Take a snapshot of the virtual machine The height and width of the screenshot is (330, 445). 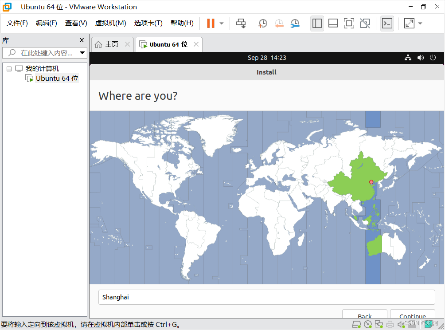(263, 24)
